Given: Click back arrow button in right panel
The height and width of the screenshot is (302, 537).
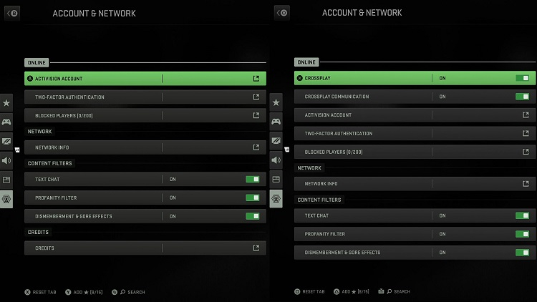Looking at the screenshot, I should click(x=282, y=13).
